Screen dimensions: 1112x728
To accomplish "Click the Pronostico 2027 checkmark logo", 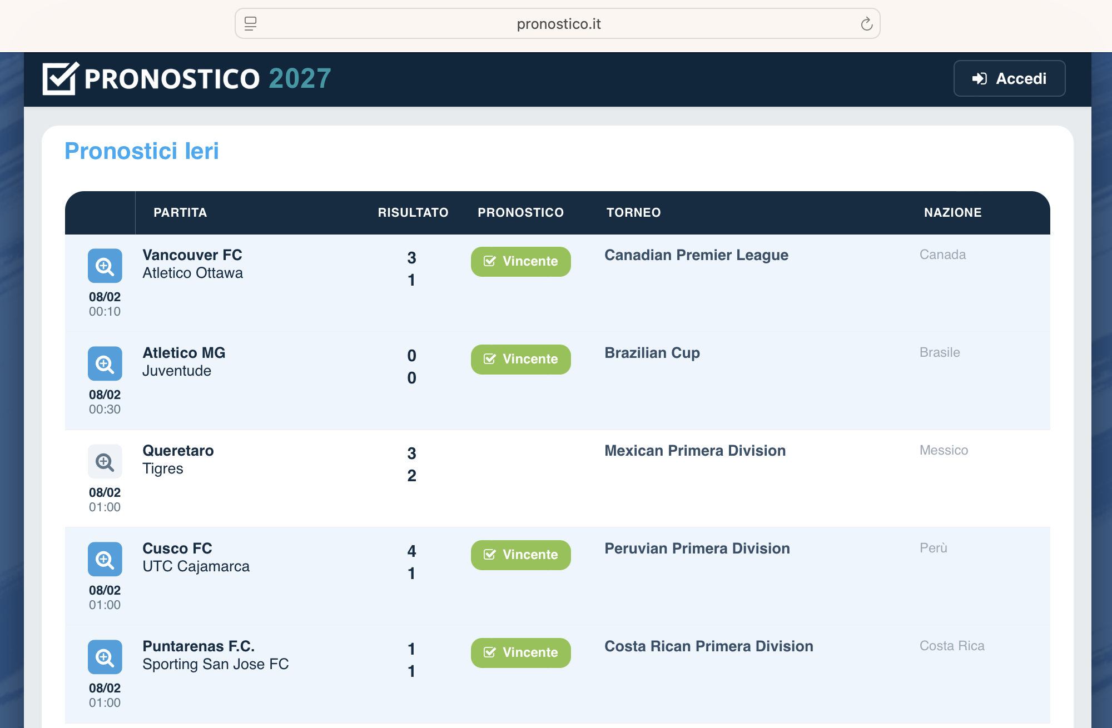I will click(61, 78).
